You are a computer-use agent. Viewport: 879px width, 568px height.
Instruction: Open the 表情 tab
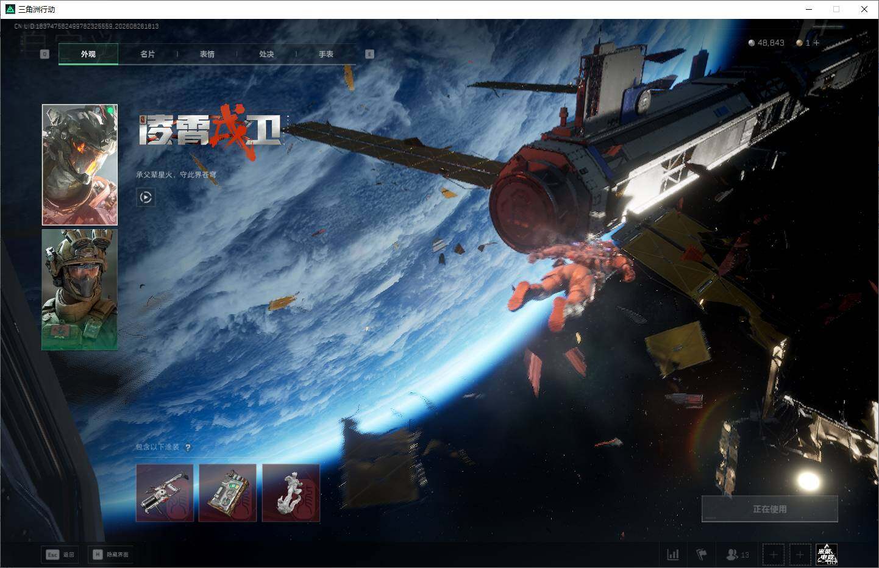coord(207,54)
